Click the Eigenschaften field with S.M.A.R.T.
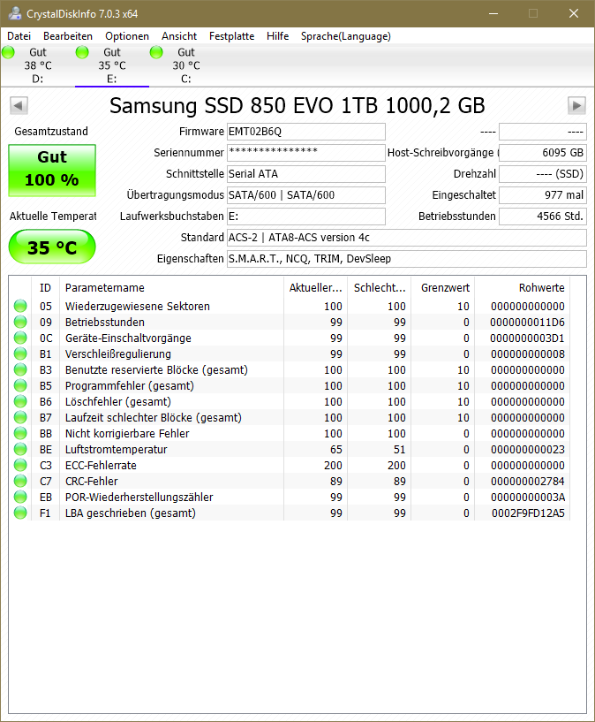595x722 pixels. pyautogui.click(x=406, y=259)
